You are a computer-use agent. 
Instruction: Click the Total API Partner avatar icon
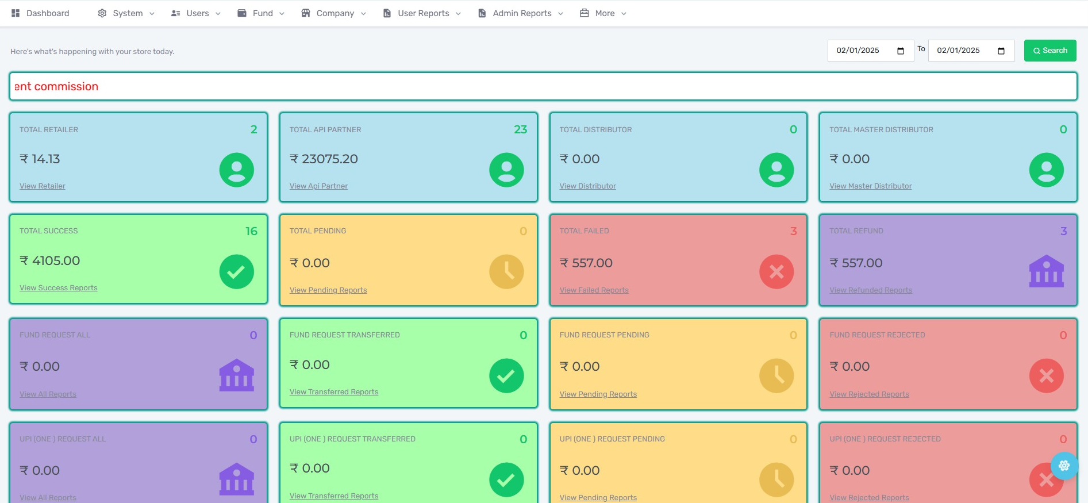tap(506, 170)
